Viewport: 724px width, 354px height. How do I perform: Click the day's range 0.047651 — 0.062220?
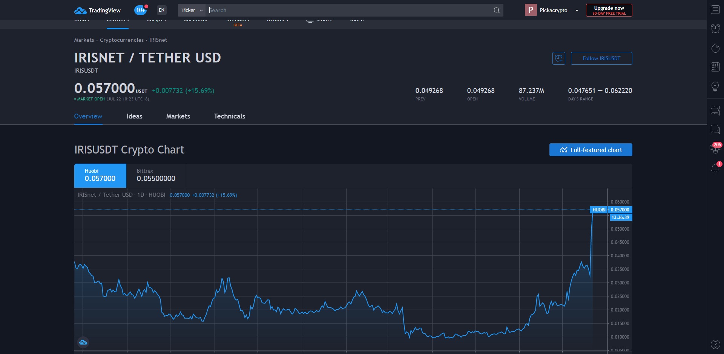pyautogui.click(x=600, y=91)
